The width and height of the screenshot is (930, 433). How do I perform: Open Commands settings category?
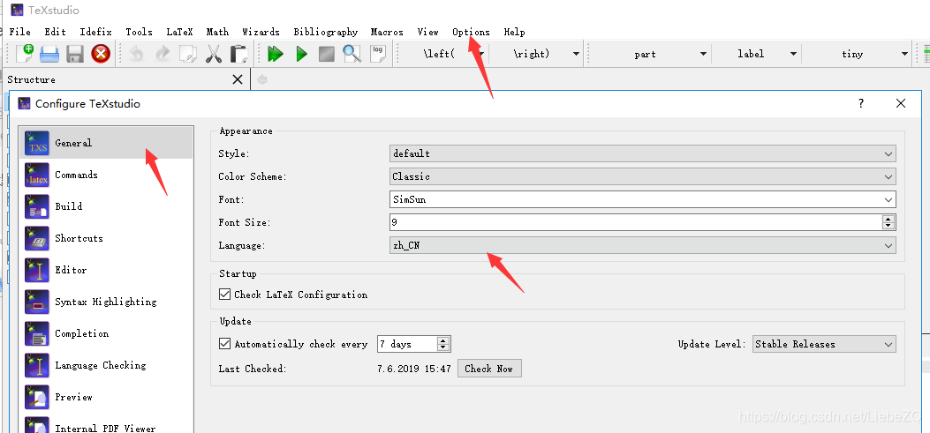pos(106,175)
